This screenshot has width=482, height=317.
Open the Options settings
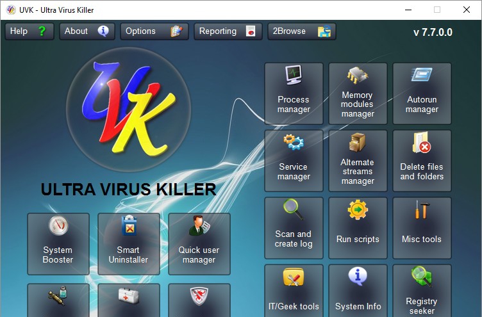click(x=154, y=31)
